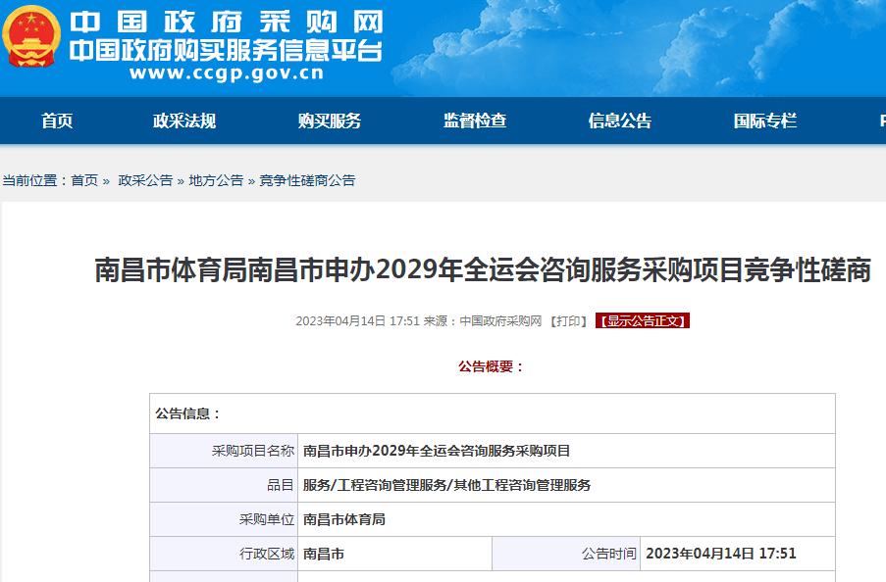
Task: Follow the 首页 breadcrumb link
Action: pyautogui.click(x=84, y=180)
